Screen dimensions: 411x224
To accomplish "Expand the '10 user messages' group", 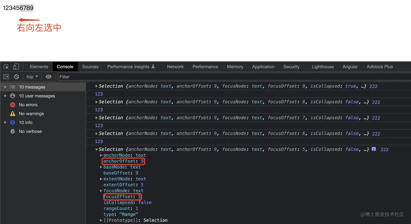I will (5, 96).
